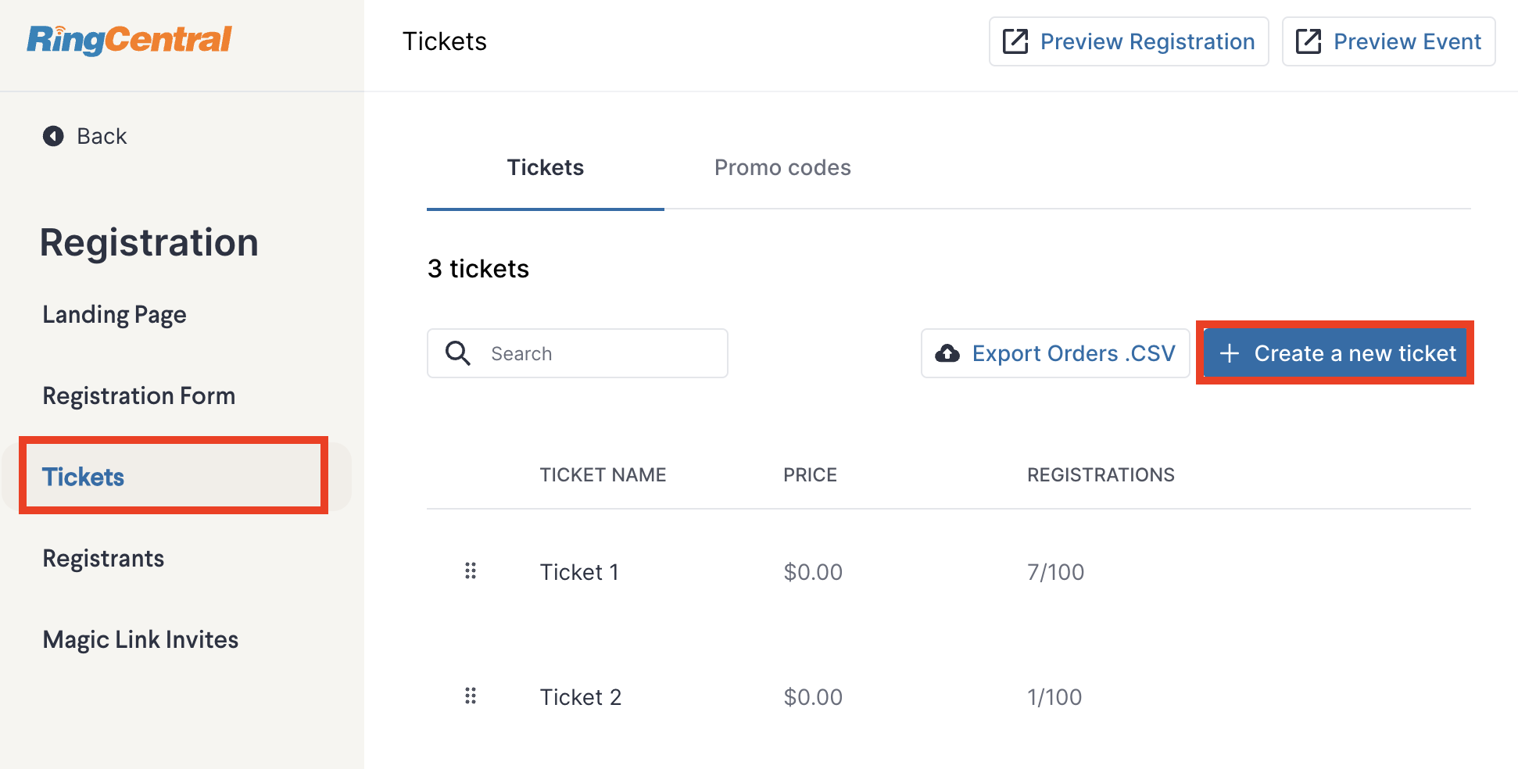Click the Ticket 1 drag handle

[471, 571]
